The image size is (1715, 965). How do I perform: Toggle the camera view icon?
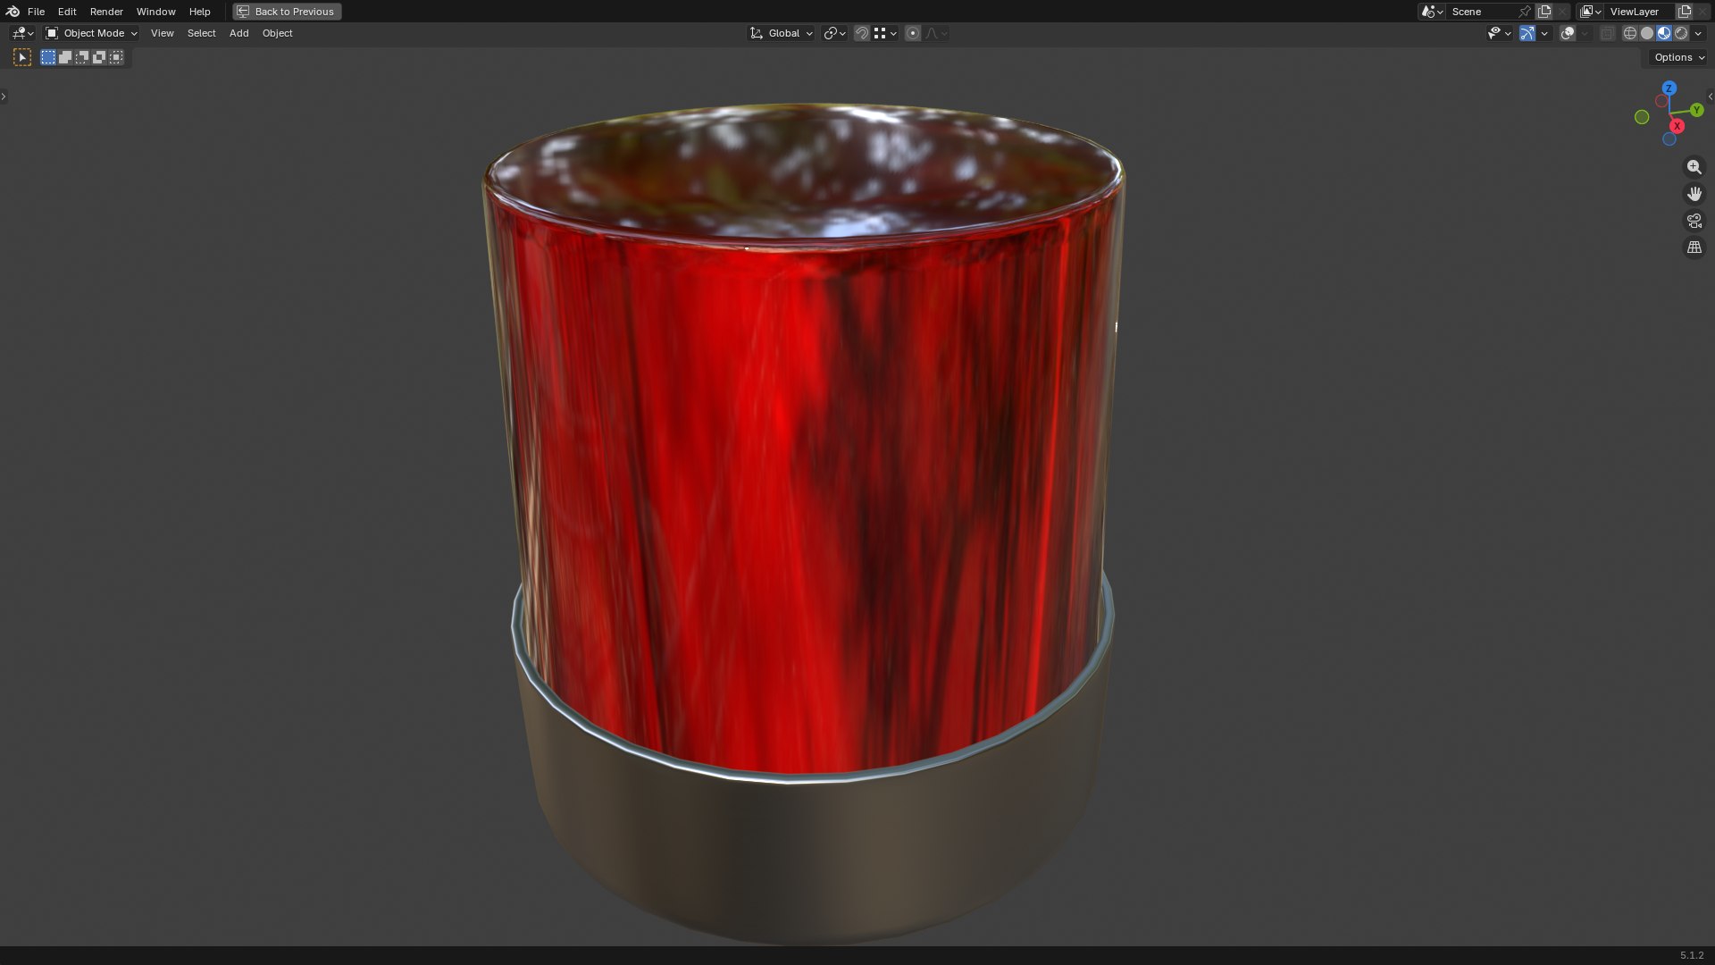[1694, 221]
